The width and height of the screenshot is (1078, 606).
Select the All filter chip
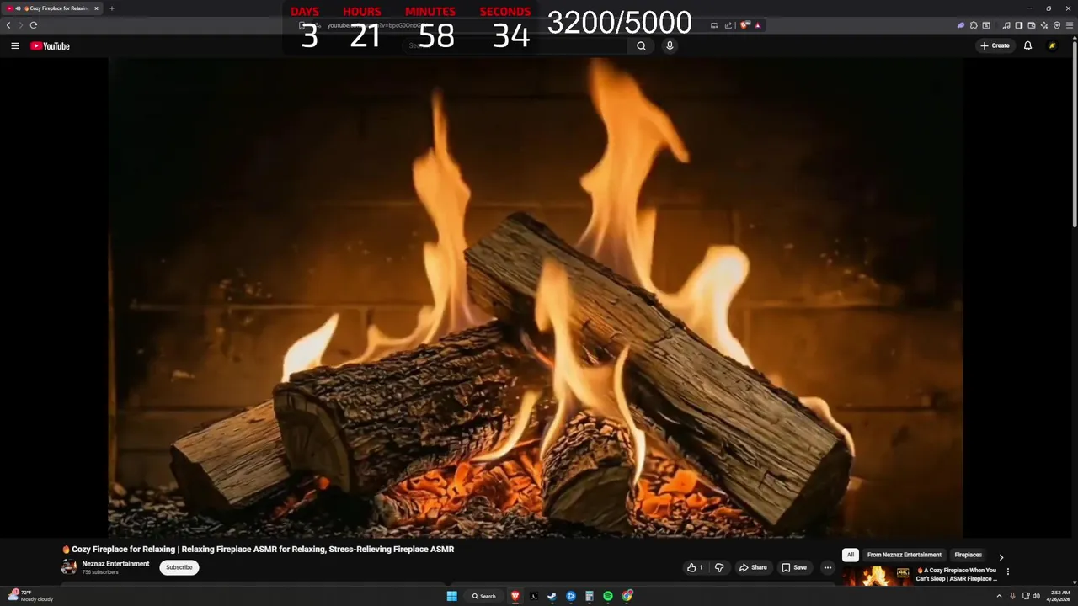[851, 555]
